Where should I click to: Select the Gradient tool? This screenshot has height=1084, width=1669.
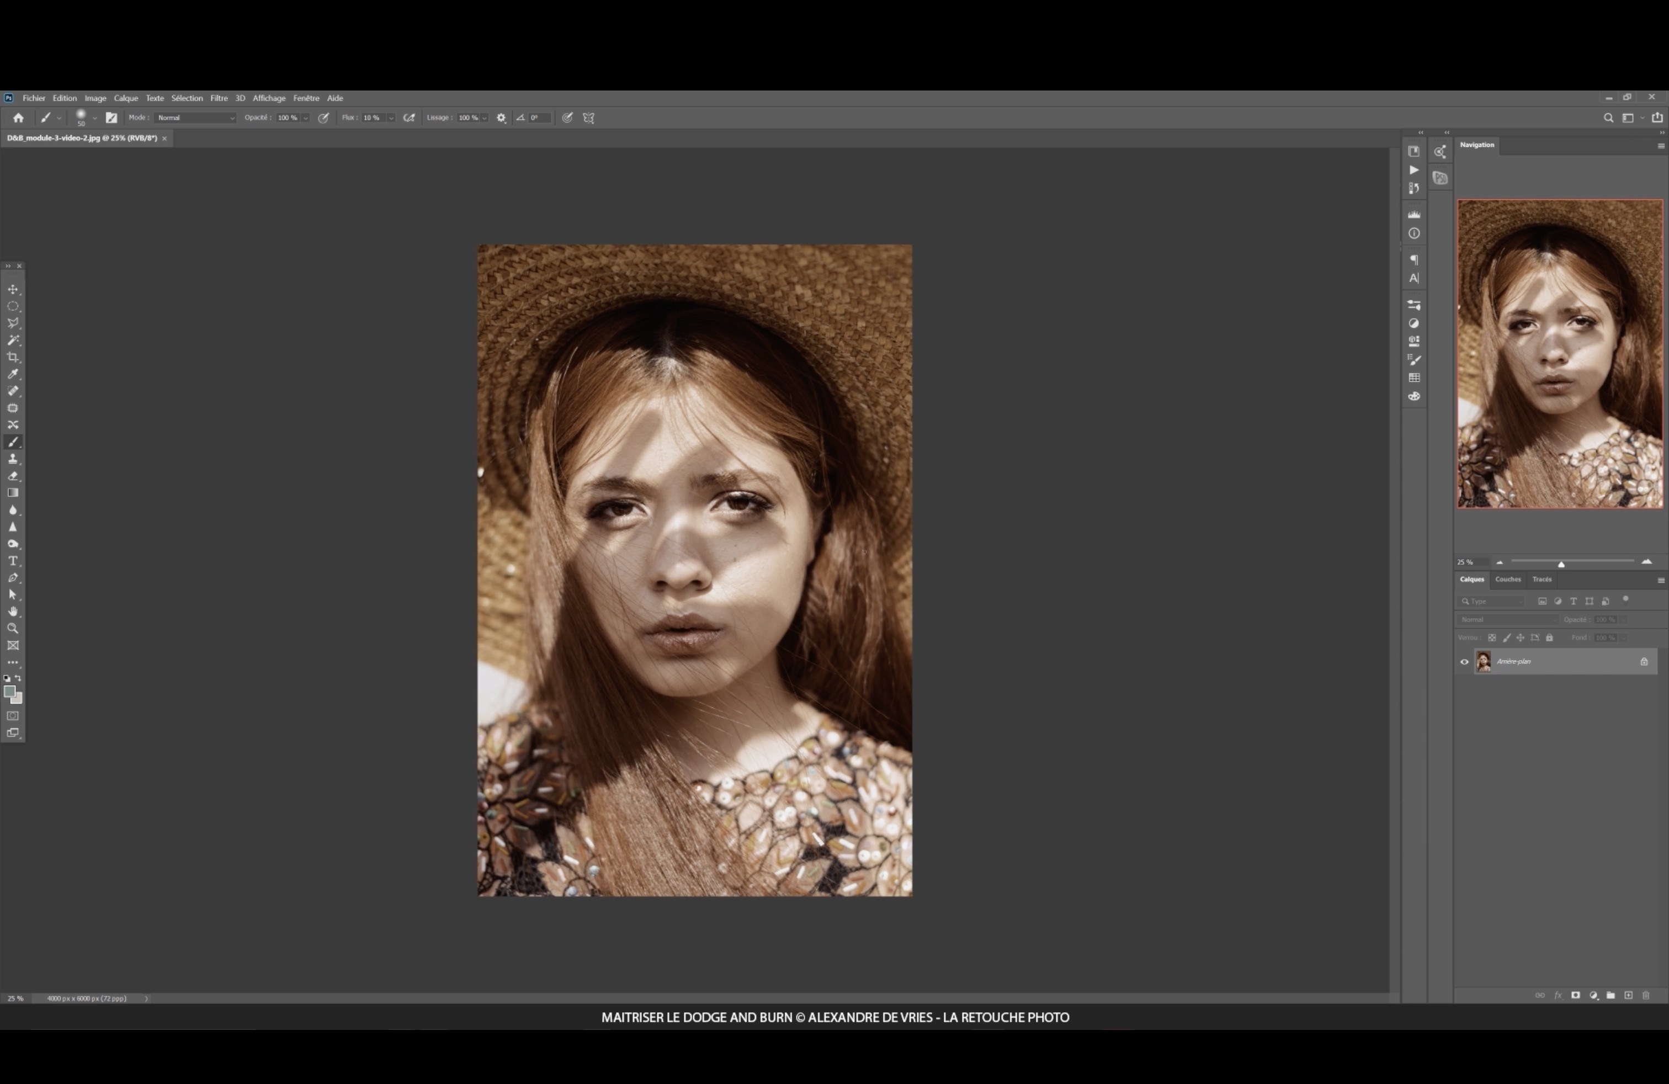click(13, 493)
